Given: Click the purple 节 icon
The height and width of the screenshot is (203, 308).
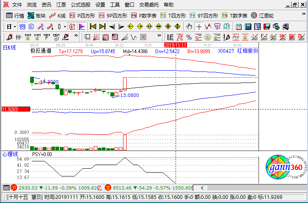Looking at the screenshot, I should pyautogui.click(x=218, y=27).
